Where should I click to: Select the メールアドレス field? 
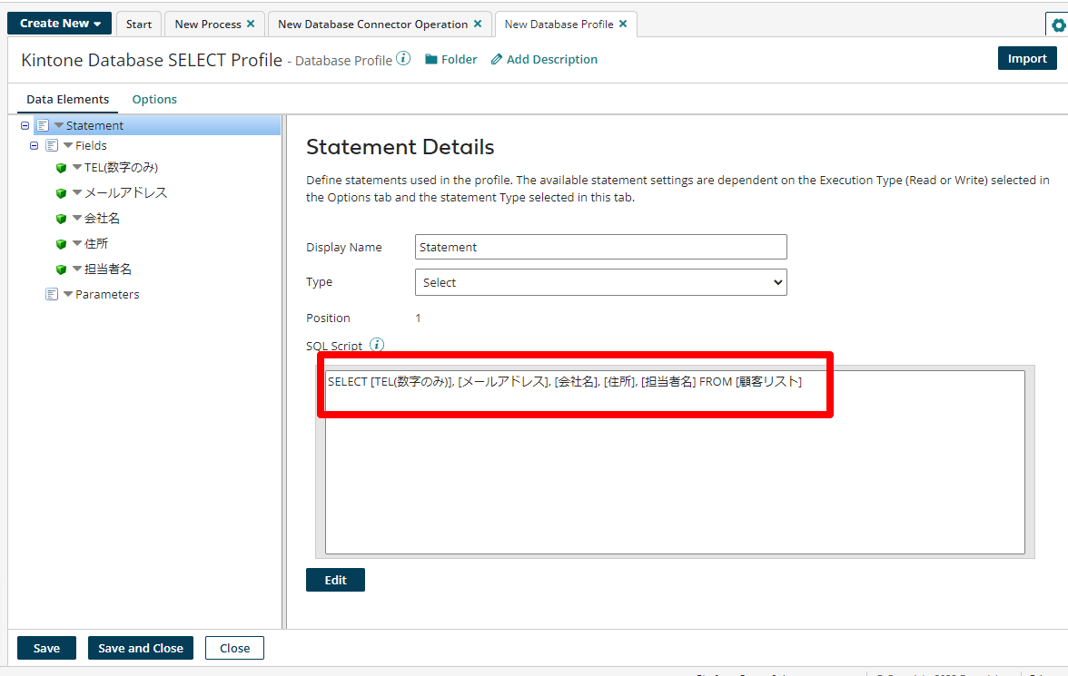click(125, 192)
